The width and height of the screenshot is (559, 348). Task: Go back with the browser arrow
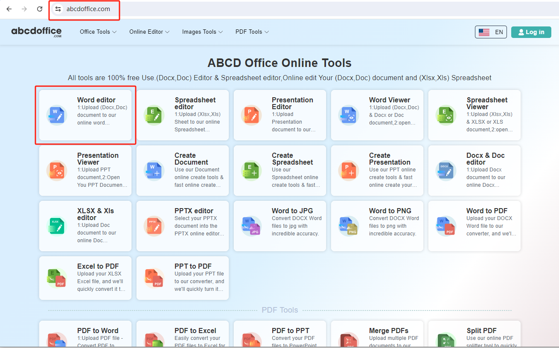(9, 9)
